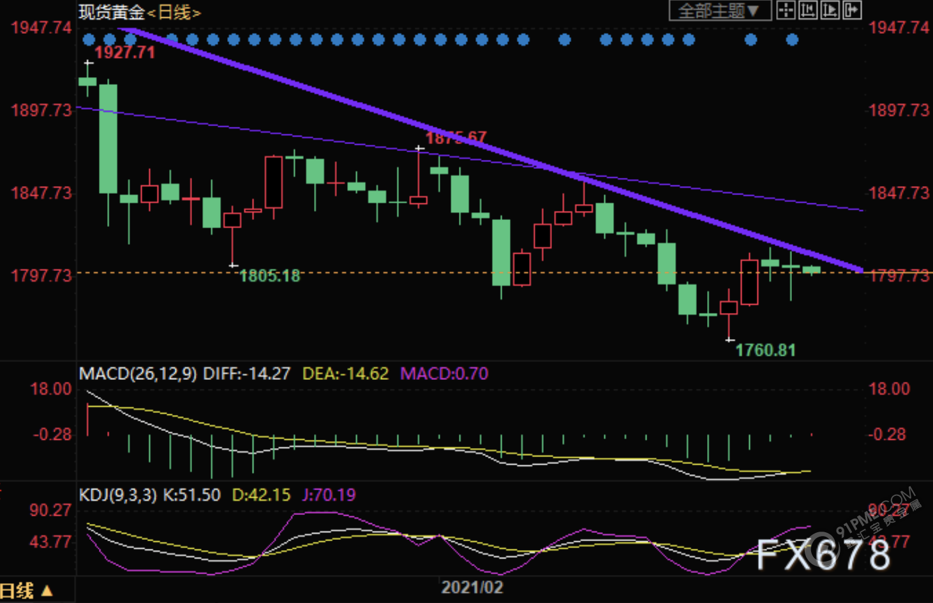Image resolution: width=933 pixels, height=603 pixels.
Task: Click the <日线> period label in title
Action: coord(174,12)
